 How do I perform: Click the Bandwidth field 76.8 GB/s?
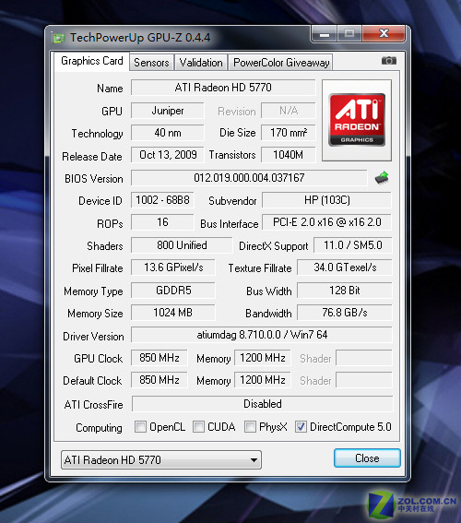coord(345,313)
